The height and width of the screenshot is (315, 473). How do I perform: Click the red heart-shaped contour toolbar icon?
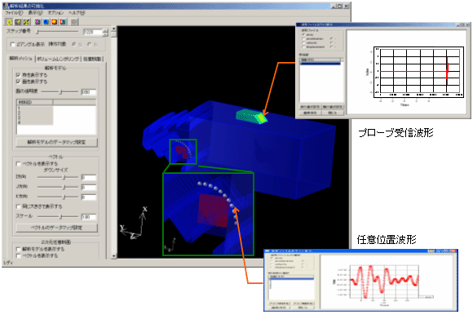point(55,22)
